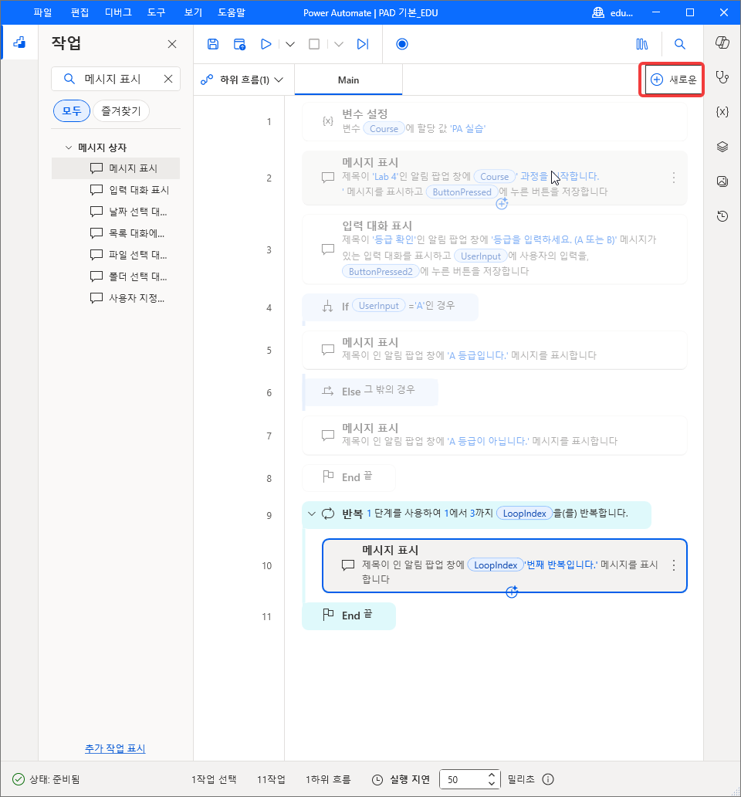Close the 작업 panel

(172, 44)
